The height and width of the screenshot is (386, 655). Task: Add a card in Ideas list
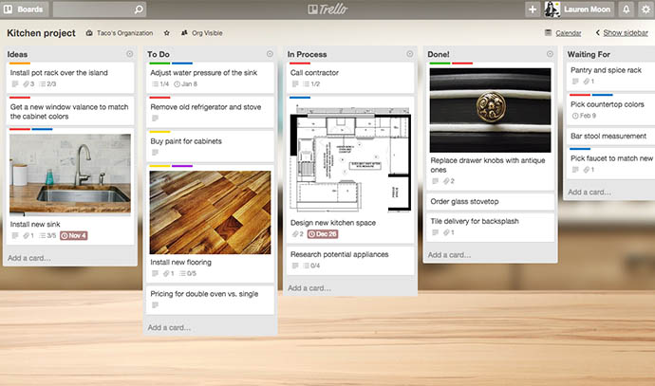coord(29,258)
